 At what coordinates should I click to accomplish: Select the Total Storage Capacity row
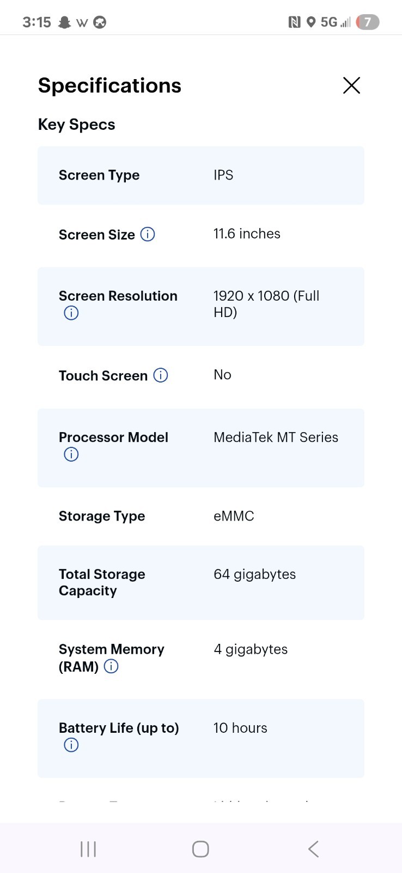(201, 583)
